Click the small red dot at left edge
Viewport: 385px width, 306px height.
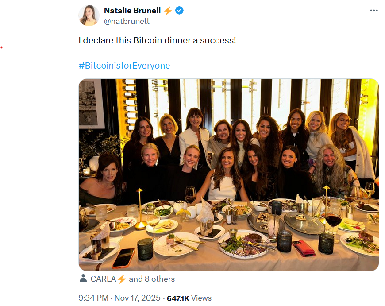(1, 47)
